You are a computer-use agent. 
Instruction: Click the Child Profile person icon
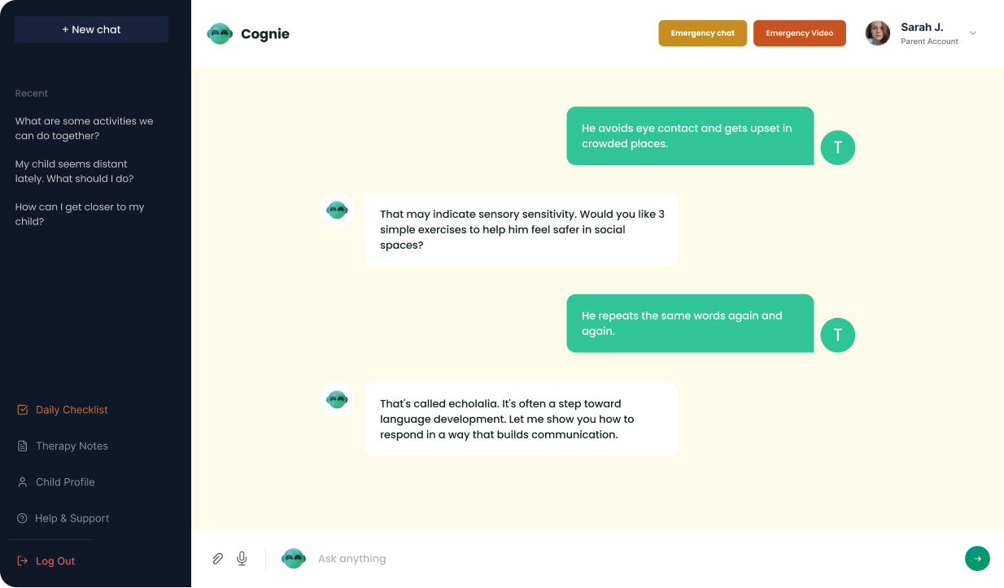23,482
